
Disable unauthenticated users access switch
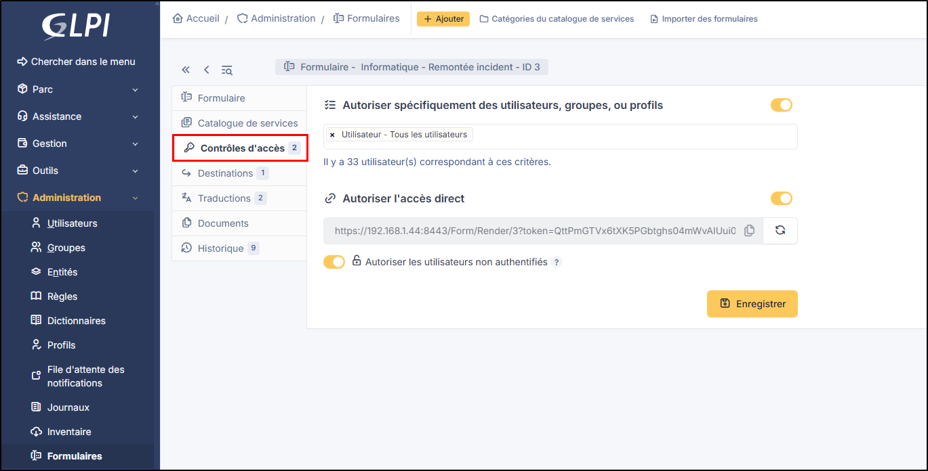click(334, 262)
